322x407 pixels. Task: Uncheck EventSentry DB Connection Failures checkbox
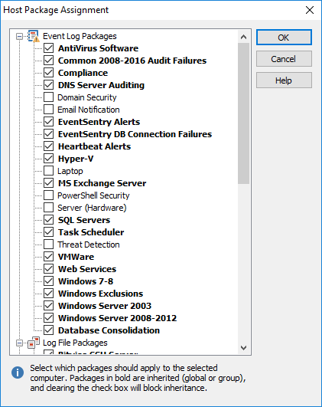click(x=49, y=134)
